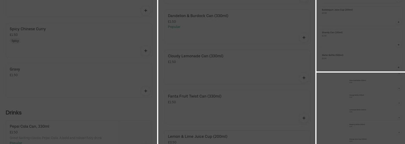Add Spicy Chinese Curry with plus icon
The height and width of the screenshot is (144, 405).
click(x=146, y=51)
